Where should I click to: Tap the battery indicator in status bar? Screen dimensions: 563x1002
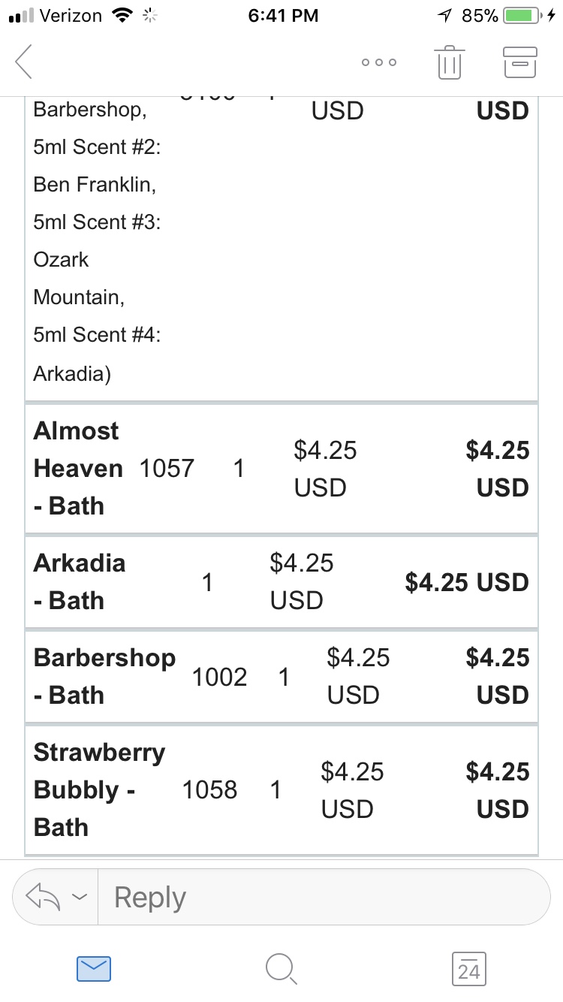click(x=522, y=16)
